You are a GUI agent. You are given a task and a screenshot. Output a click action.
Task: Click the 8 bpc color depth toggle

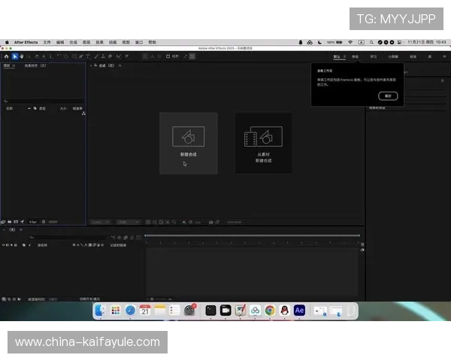pyautogui.click(x=33, y=222)
